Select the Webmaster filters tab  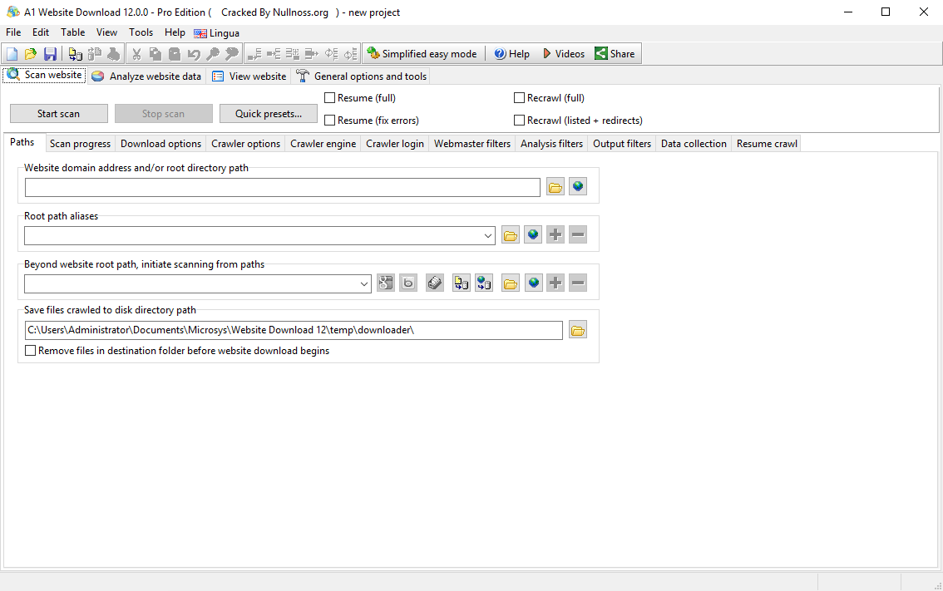(472, 144)
